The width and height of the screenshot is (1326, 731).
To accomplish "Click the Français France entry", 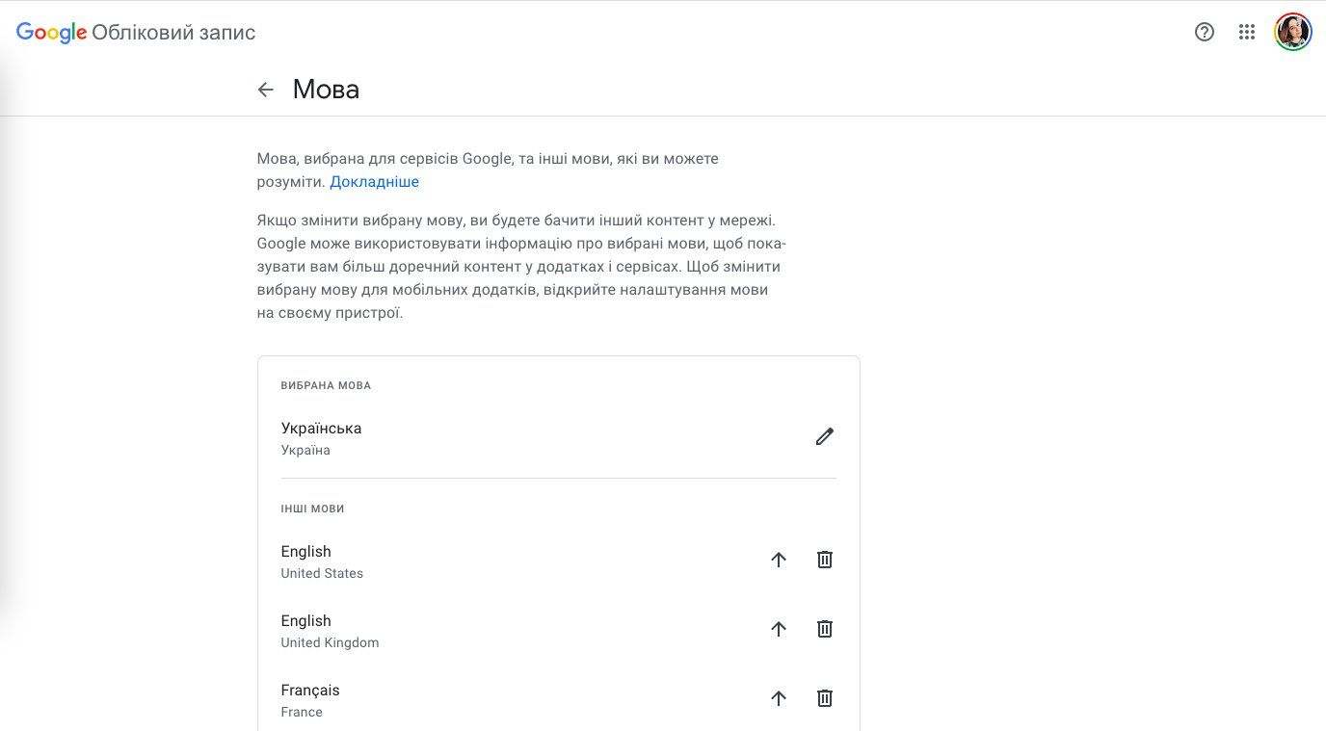I will 310,699.
